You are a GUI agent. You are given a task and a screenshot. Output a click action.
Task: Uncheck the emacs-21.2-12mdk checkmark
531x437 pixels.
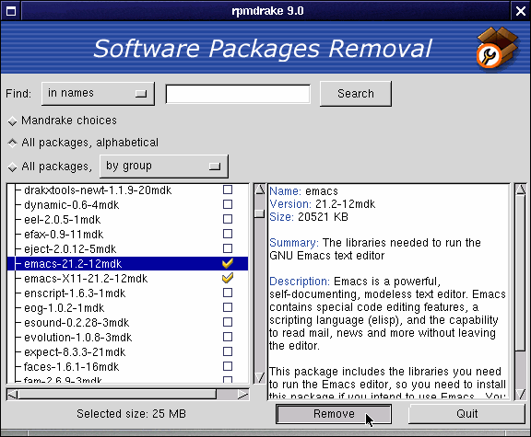[228, 263]
